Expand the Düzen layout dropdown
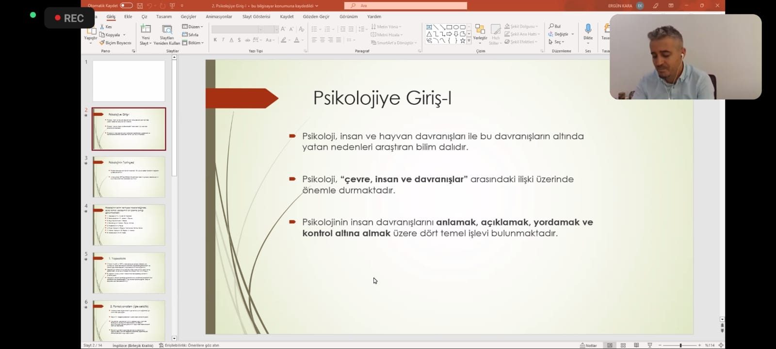Viewport: 776px width, 349px height. coord(193,27)
